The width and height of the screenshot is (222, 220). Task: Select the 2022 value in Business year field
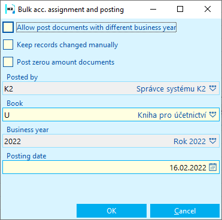[13, 141]
